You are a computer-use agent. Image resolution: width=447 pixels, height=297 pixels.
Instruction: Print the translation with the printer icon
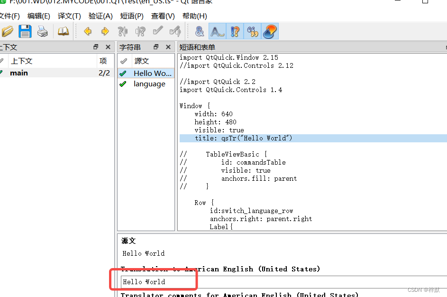(x=43, y=31)
